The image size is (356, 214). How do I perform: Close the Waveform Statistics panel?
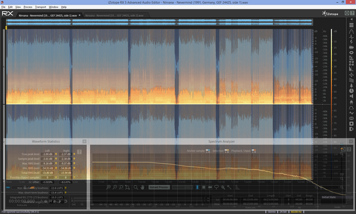point(84,141)
